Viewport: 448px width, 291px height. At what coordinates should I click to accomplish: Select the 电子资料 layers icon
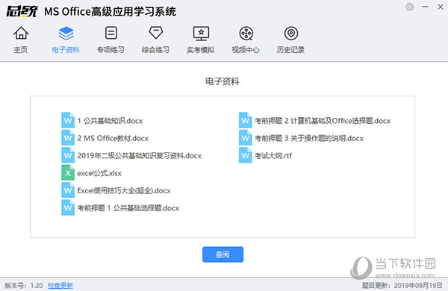click(x=66, y=33)
